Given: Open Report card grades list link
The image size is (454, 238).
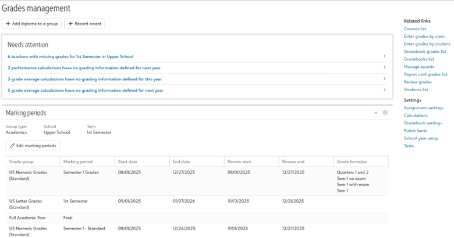Looking at the screenshot, I should 425,74.
